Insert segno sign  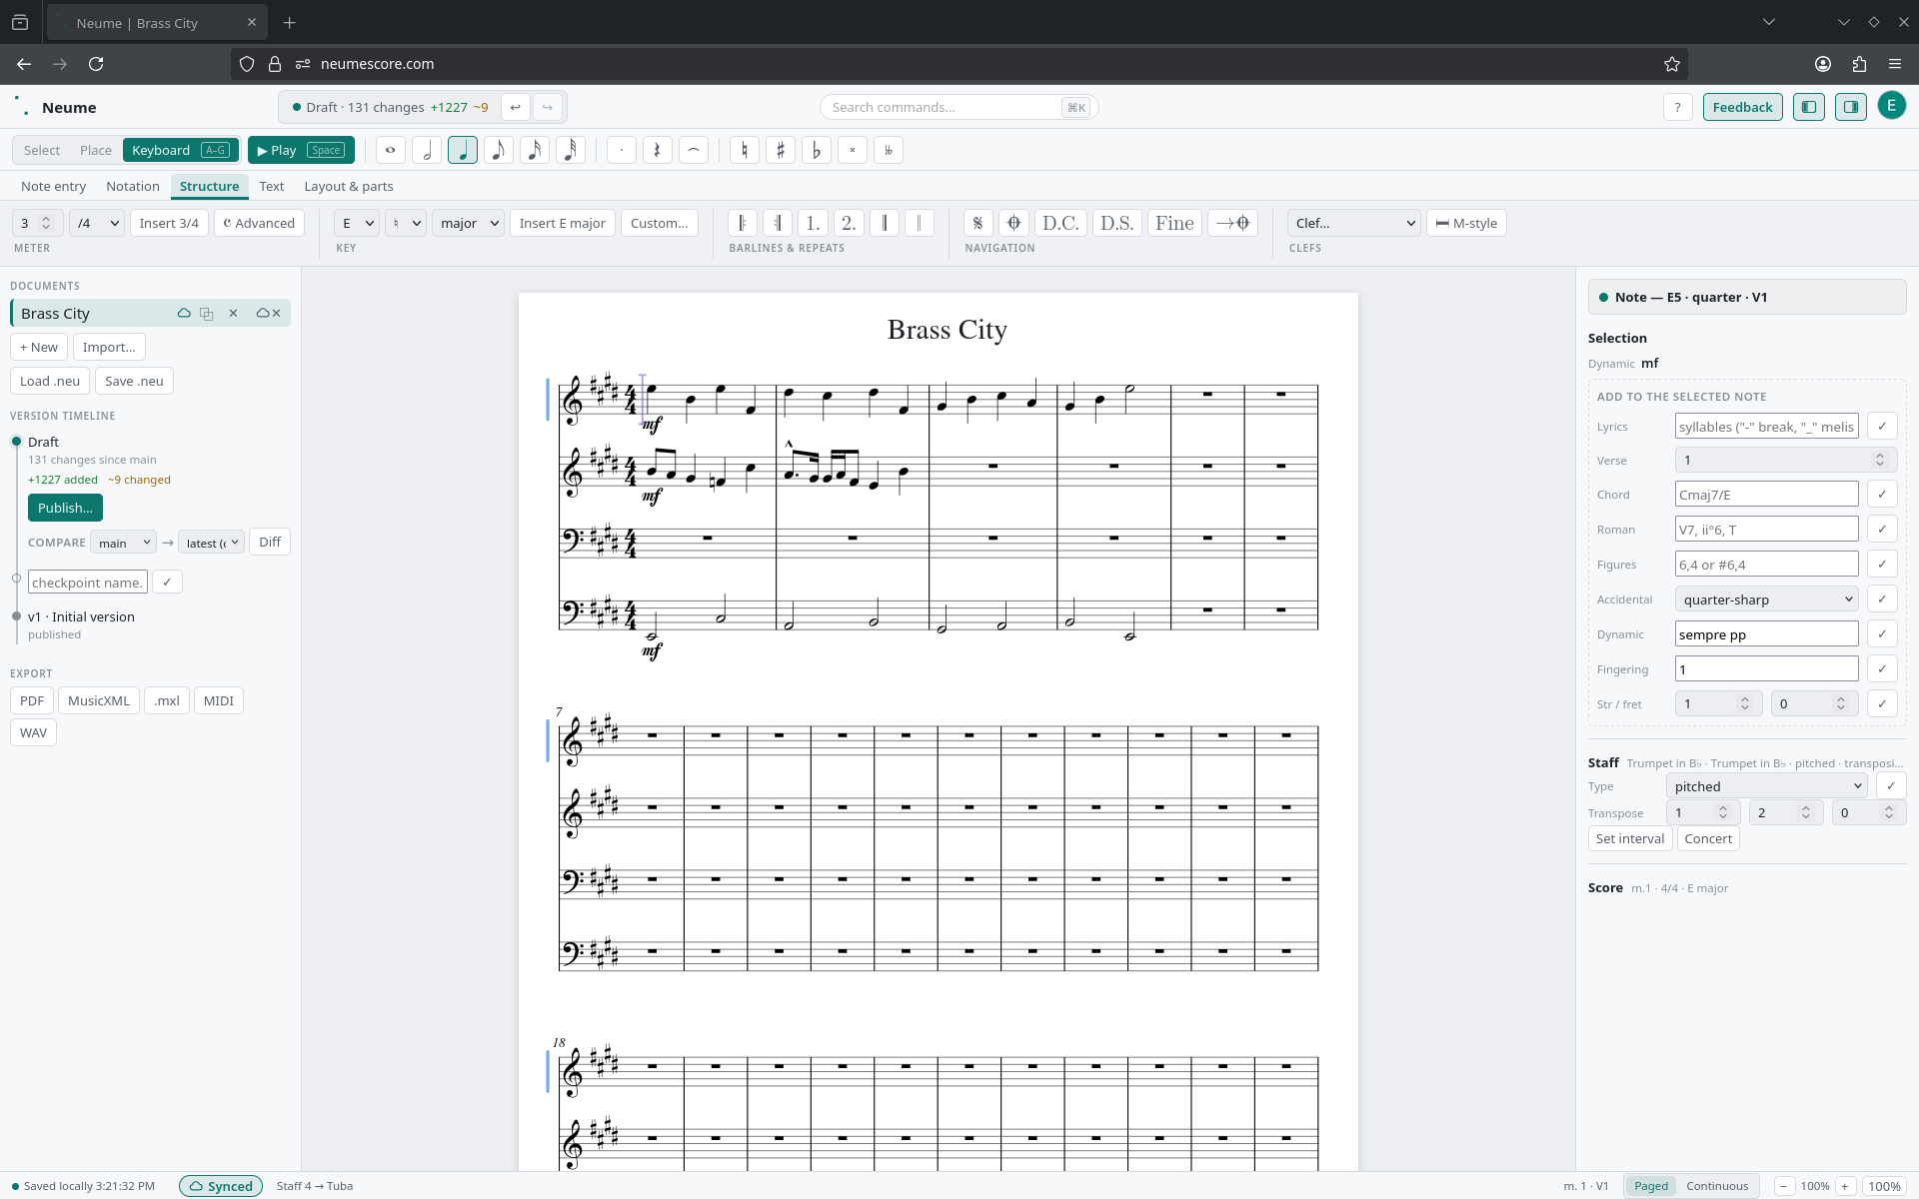coord(978,223)
